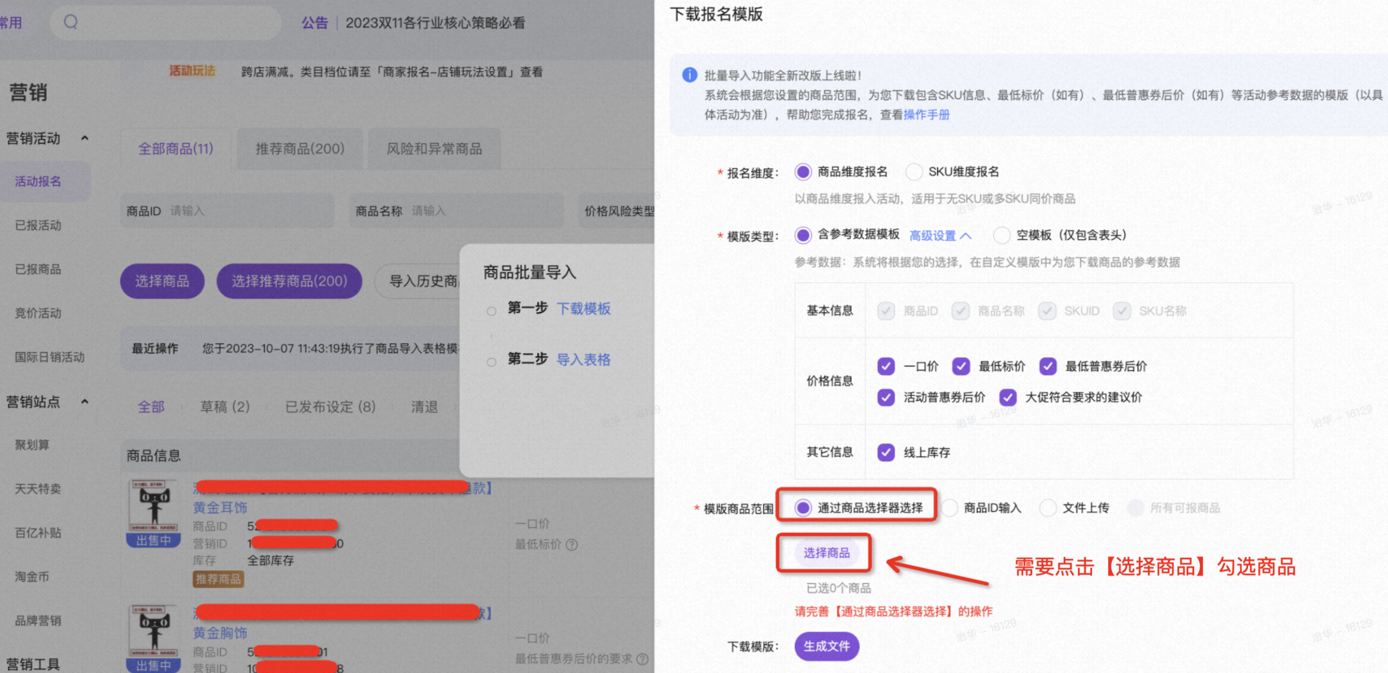Focus the 商品ID input field
The width and height of the screenshot is (1388, 673).
227,211
